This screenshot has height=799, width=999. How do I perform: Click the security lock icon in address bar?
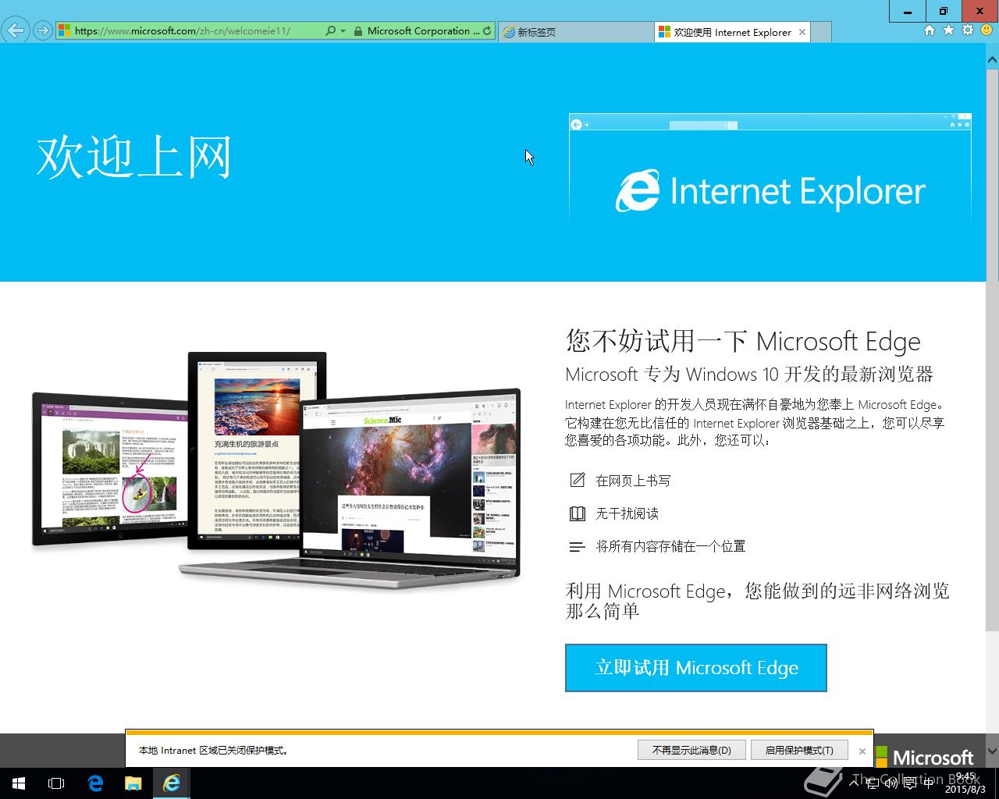tap(357, 31)
